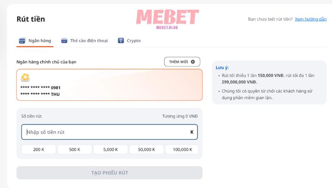Screen dimensions: 334x188
Task: Focus the Nhập số tiền rút input field
Action: [104, 132]
